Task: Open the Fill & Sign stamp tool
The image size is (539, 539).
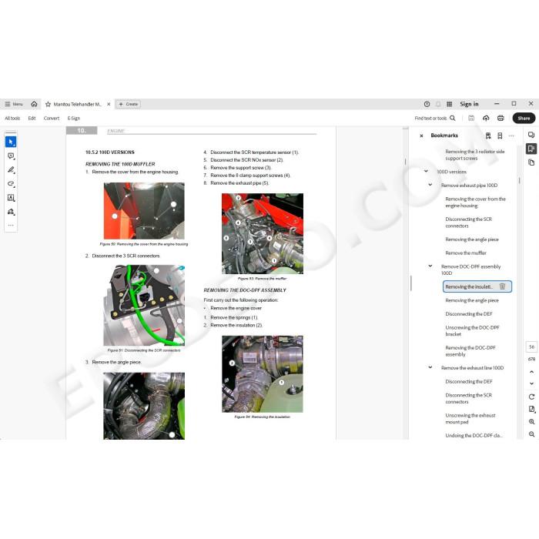Action: (x=11, y=212)
